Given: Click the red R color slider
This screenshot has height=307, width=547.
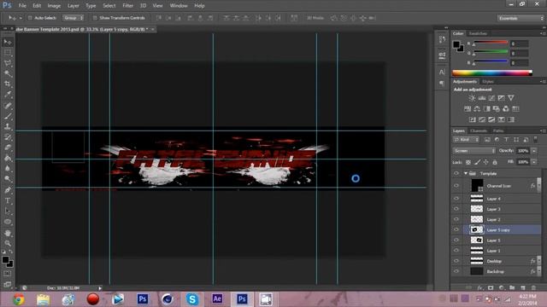Looking at the screenshot, I should 491,43.
